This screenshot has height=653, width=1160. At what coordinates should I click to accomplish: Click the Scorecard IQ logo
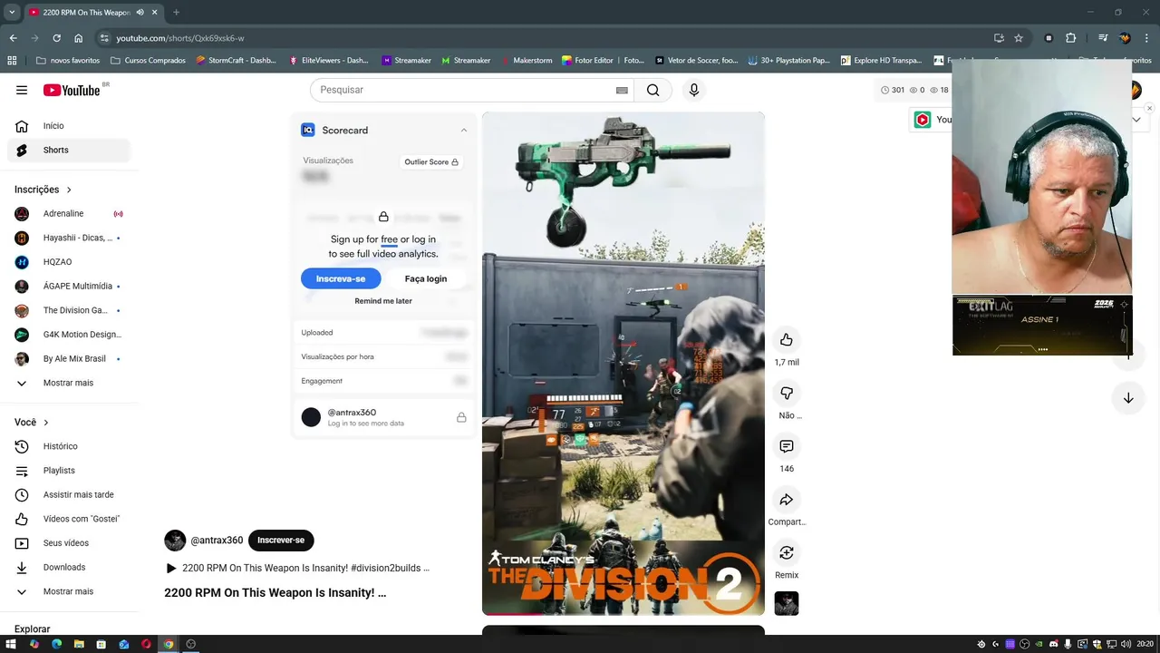307,130
